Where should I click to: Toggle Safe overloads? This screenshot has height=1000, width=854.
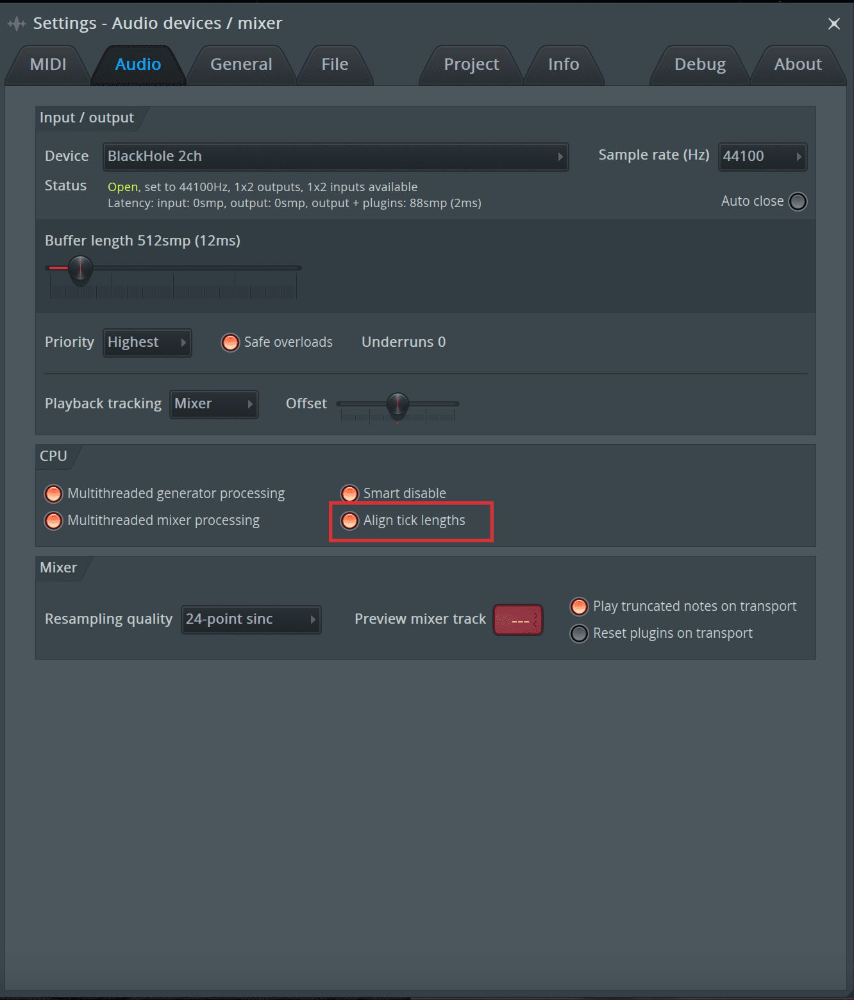pos(230,342)
